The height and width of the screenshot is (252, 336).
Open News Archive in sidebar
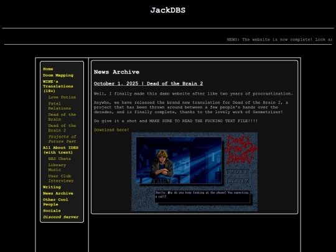58,194
